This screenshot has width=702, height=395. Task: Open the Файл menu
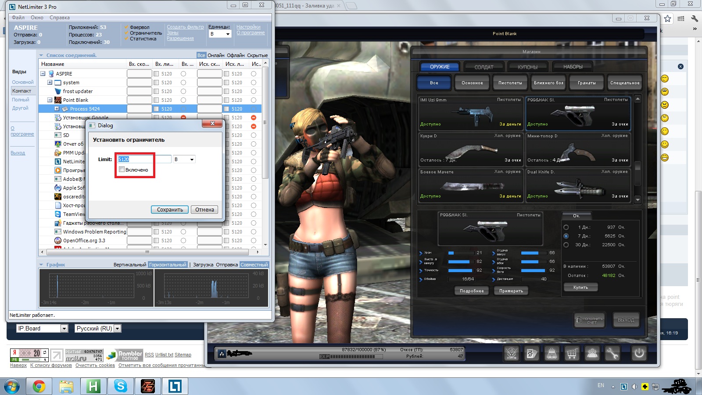(x=18, y=18)
